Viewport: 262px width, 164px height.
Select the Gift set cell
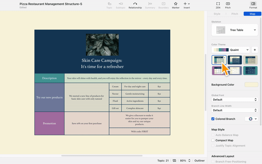pyautogui.click(x=115, y=108)
